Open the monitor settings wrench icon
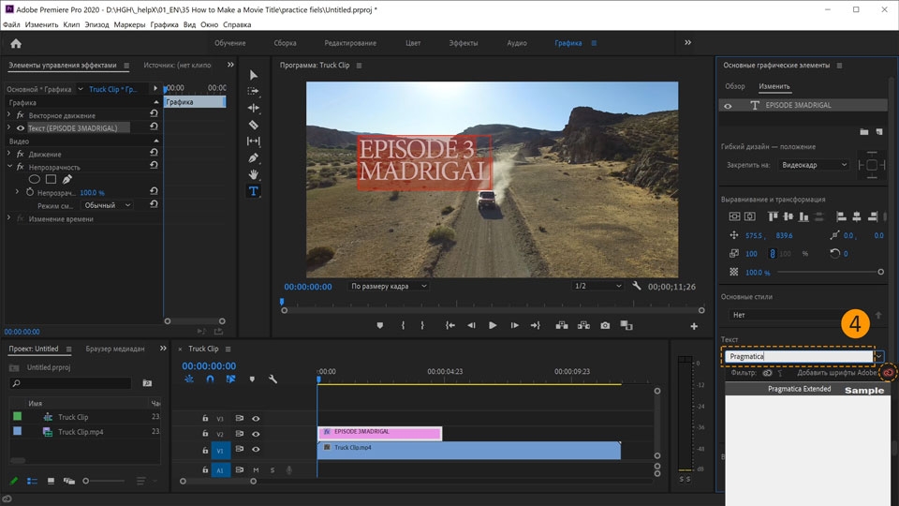Image resolution: width=899 pixels, height=506 pixels. pyautogui.click(x=637, y=286)
